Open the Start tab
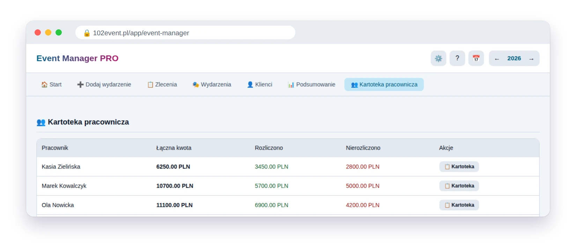 [51, 84]
